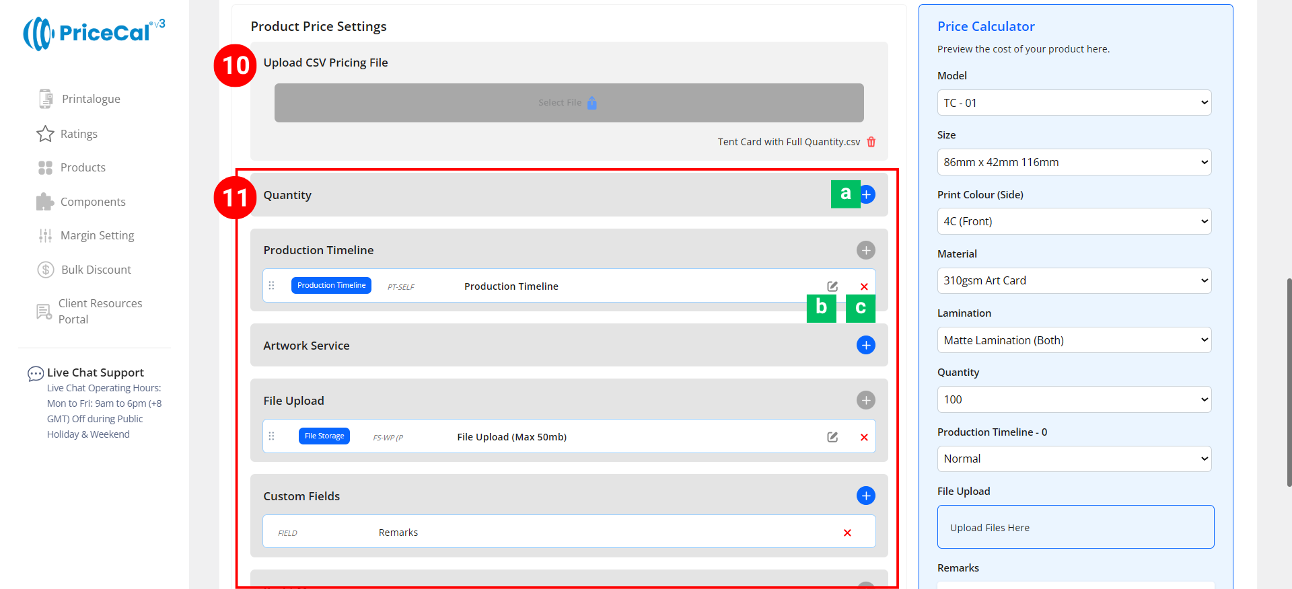This screenshot has width=1292, height=589.
Task: Grab the Production Timeline row drag handle
Action: (x=272, y=286)
